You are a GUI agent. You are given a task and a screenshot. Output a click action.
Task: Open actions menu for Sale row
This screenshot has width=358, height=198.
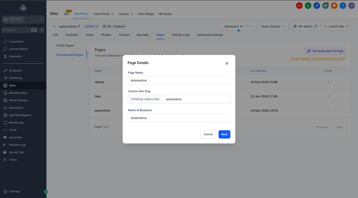point(328,96)
